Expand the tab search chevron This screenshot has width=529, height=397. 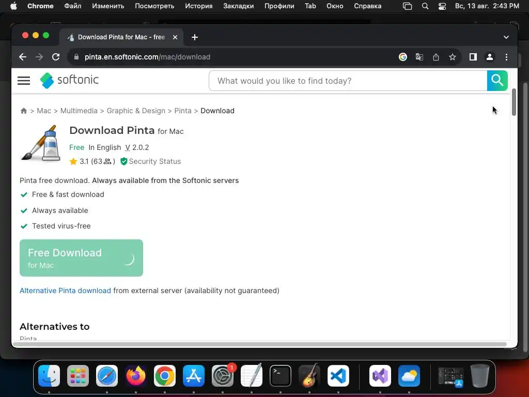pyautogui.click(x=506, y=37)
